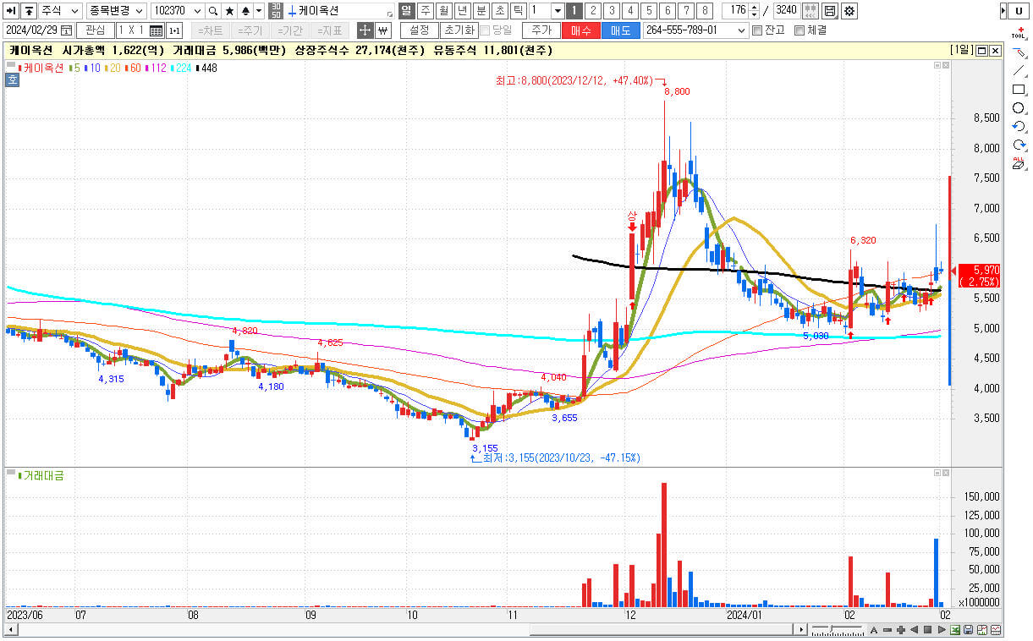This screenshot has height=641, width=1033.
Task: Toggle the 잔고 checkbox
Action: click(757, 30)
